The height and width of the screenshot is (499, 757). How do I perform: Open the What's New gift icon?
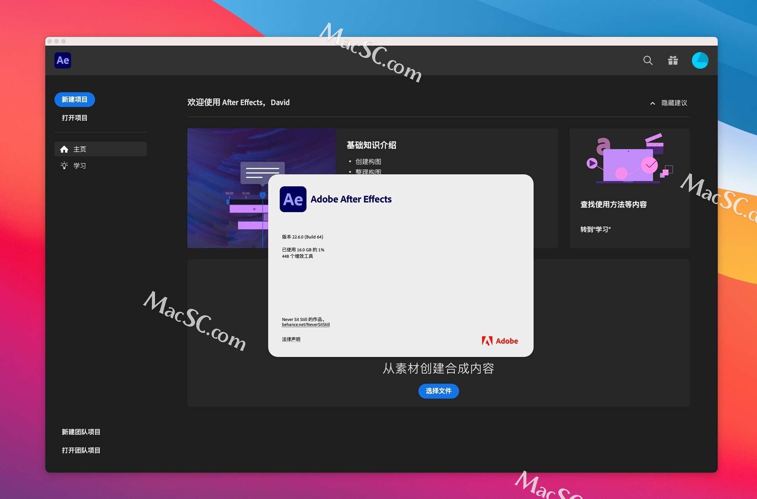pyautogui.click(x=673, y=60)
